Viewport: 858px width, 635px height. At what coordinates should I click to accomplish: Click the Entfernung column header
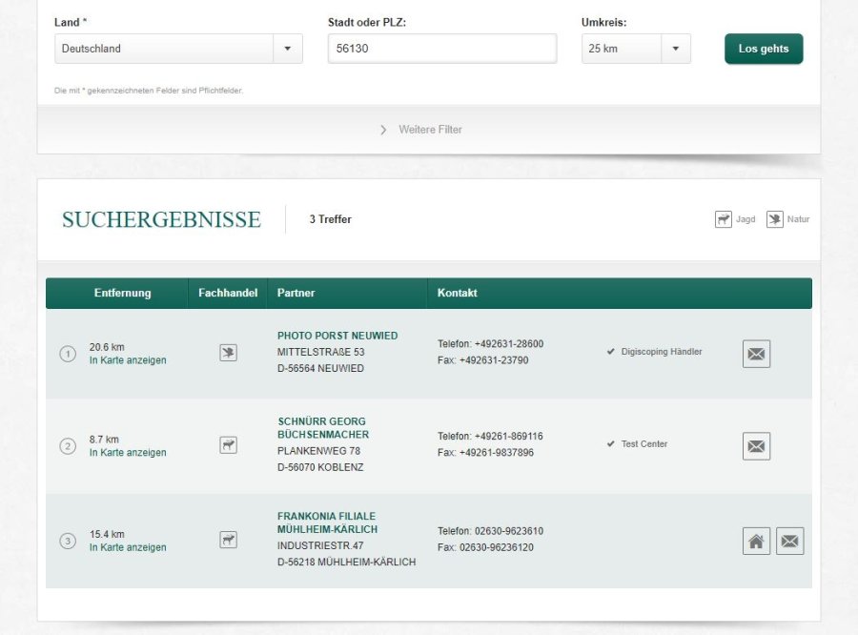coord(122,293)
